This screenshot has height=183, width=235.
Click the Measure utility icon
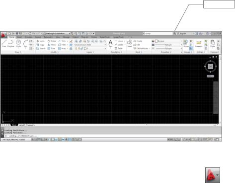(x=199, y=44)
